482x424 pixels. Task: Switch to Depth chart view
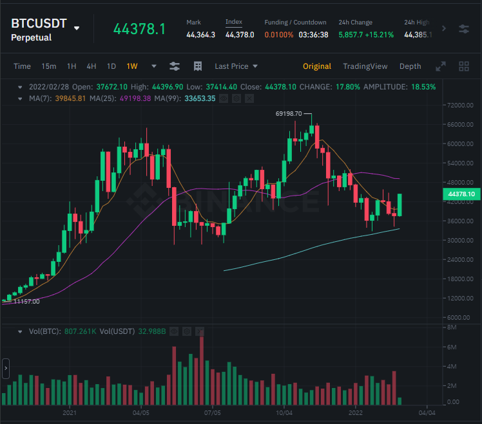coord(410,66)
